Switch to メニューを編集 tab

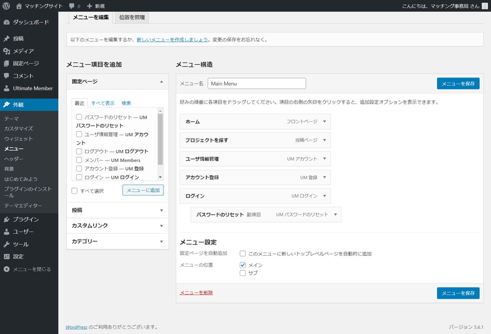[91, 17]
